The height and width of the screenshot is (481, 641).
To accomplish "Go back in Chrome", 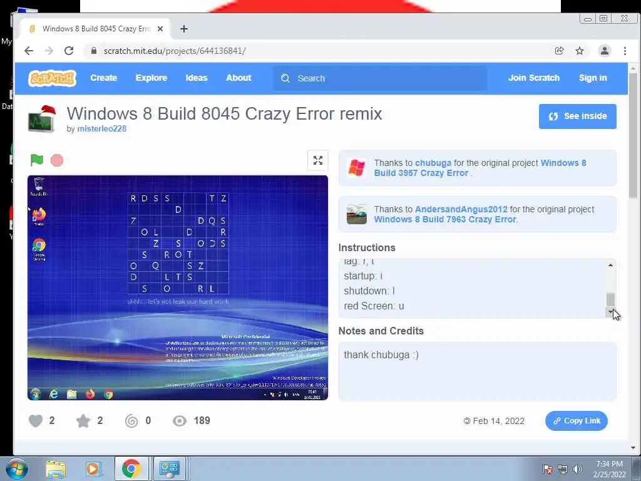I will pos(29,51).
